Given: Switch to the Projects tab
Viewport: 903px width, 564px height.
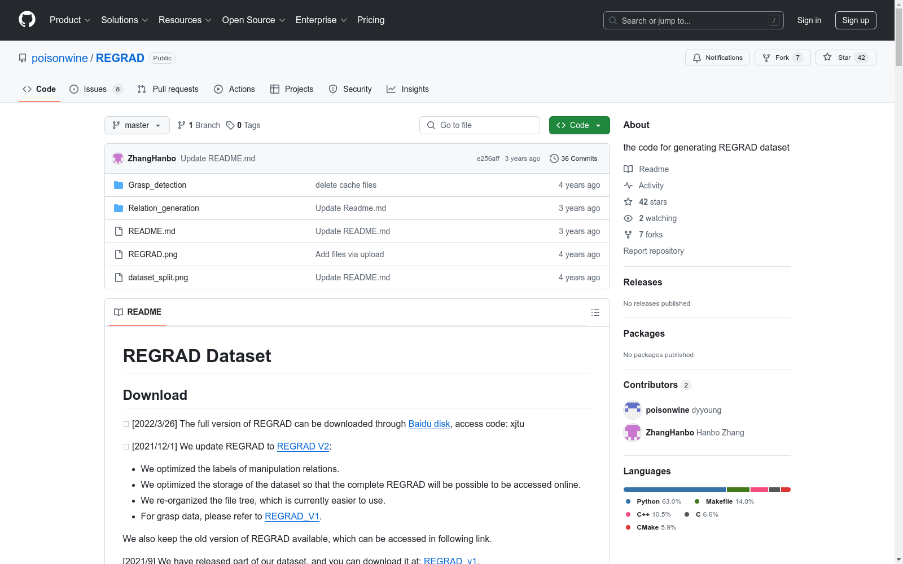Looking at the screenshot, I should [292, 89].
